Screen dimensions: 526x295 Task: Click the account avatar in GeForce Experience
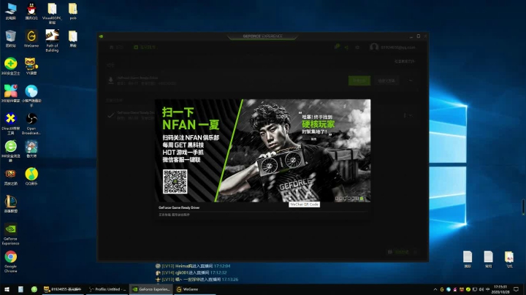coord(374,47)
